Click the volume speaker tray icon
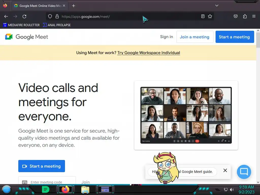Screen dimensions: 260x195 (x=232, y=189)
